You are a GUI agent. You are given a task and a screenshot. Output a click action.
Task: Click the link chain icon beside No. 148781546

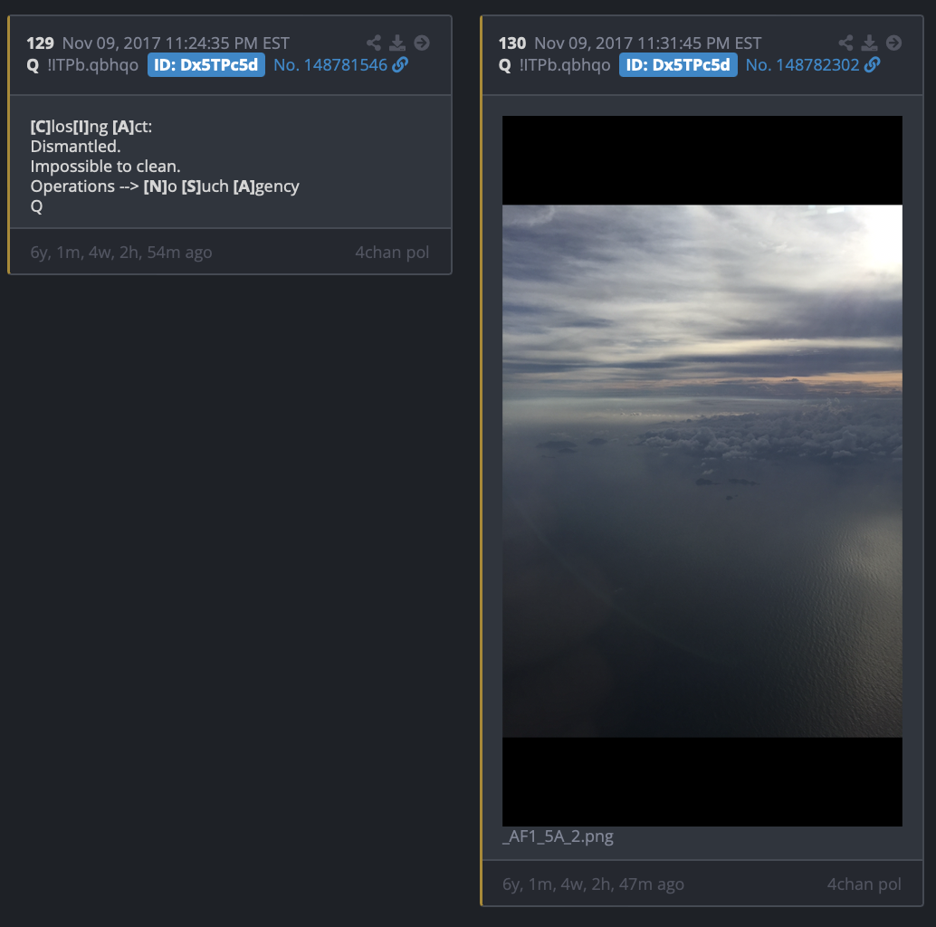pos(400,64)
